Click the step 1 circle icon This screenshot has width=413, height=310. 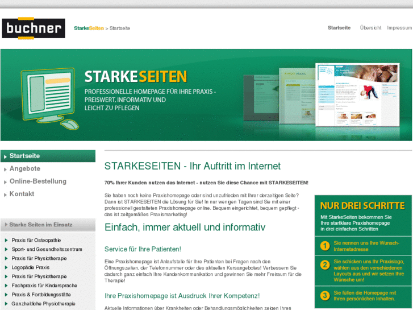tap(325, 246)
